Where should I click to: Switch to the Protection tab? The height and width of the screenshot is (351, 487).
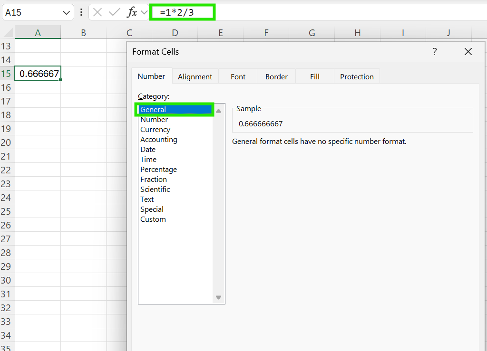click(356, 76)
